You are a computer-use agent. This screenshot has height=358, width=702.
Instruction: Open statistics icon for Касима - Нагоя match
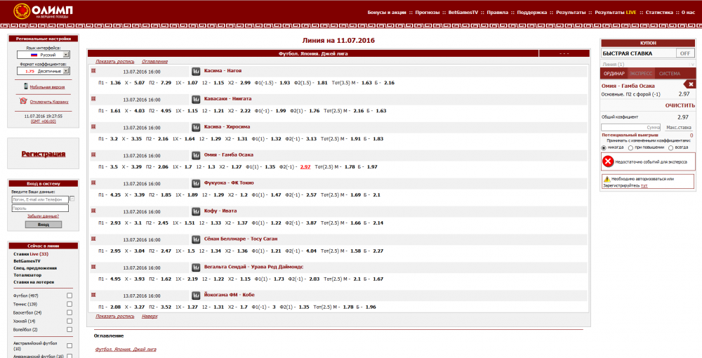(196, 71)
